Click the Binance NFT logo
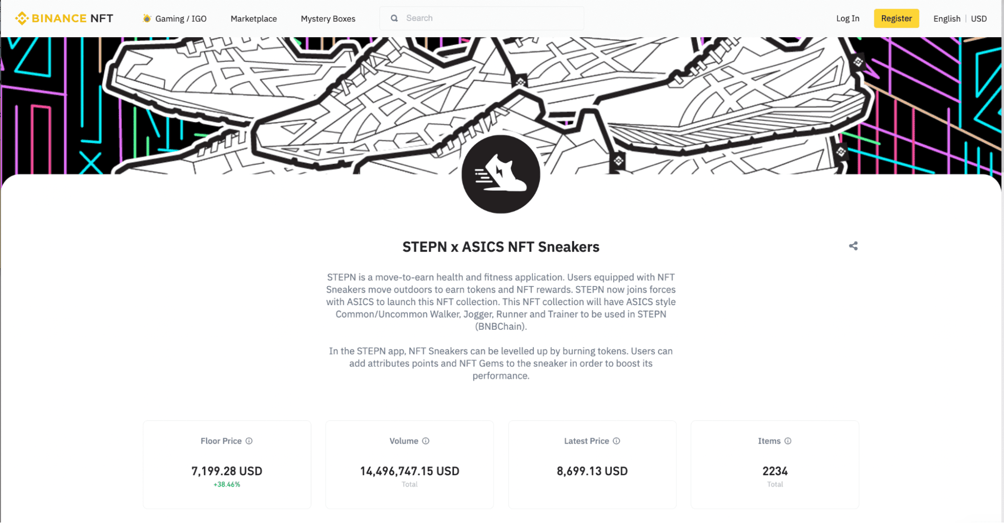 (64, 19)
